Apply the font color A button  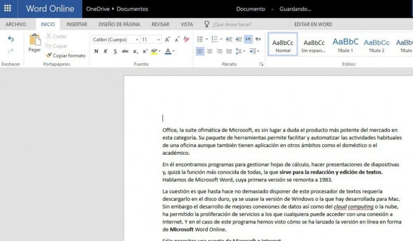click(168, 51)
